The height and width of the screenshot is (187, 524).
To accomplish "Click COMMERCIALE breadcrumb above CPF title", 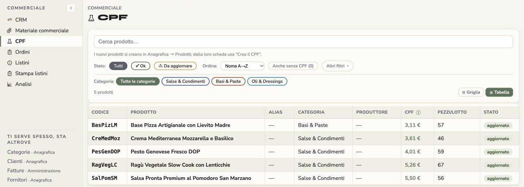I will pos(105,8).
